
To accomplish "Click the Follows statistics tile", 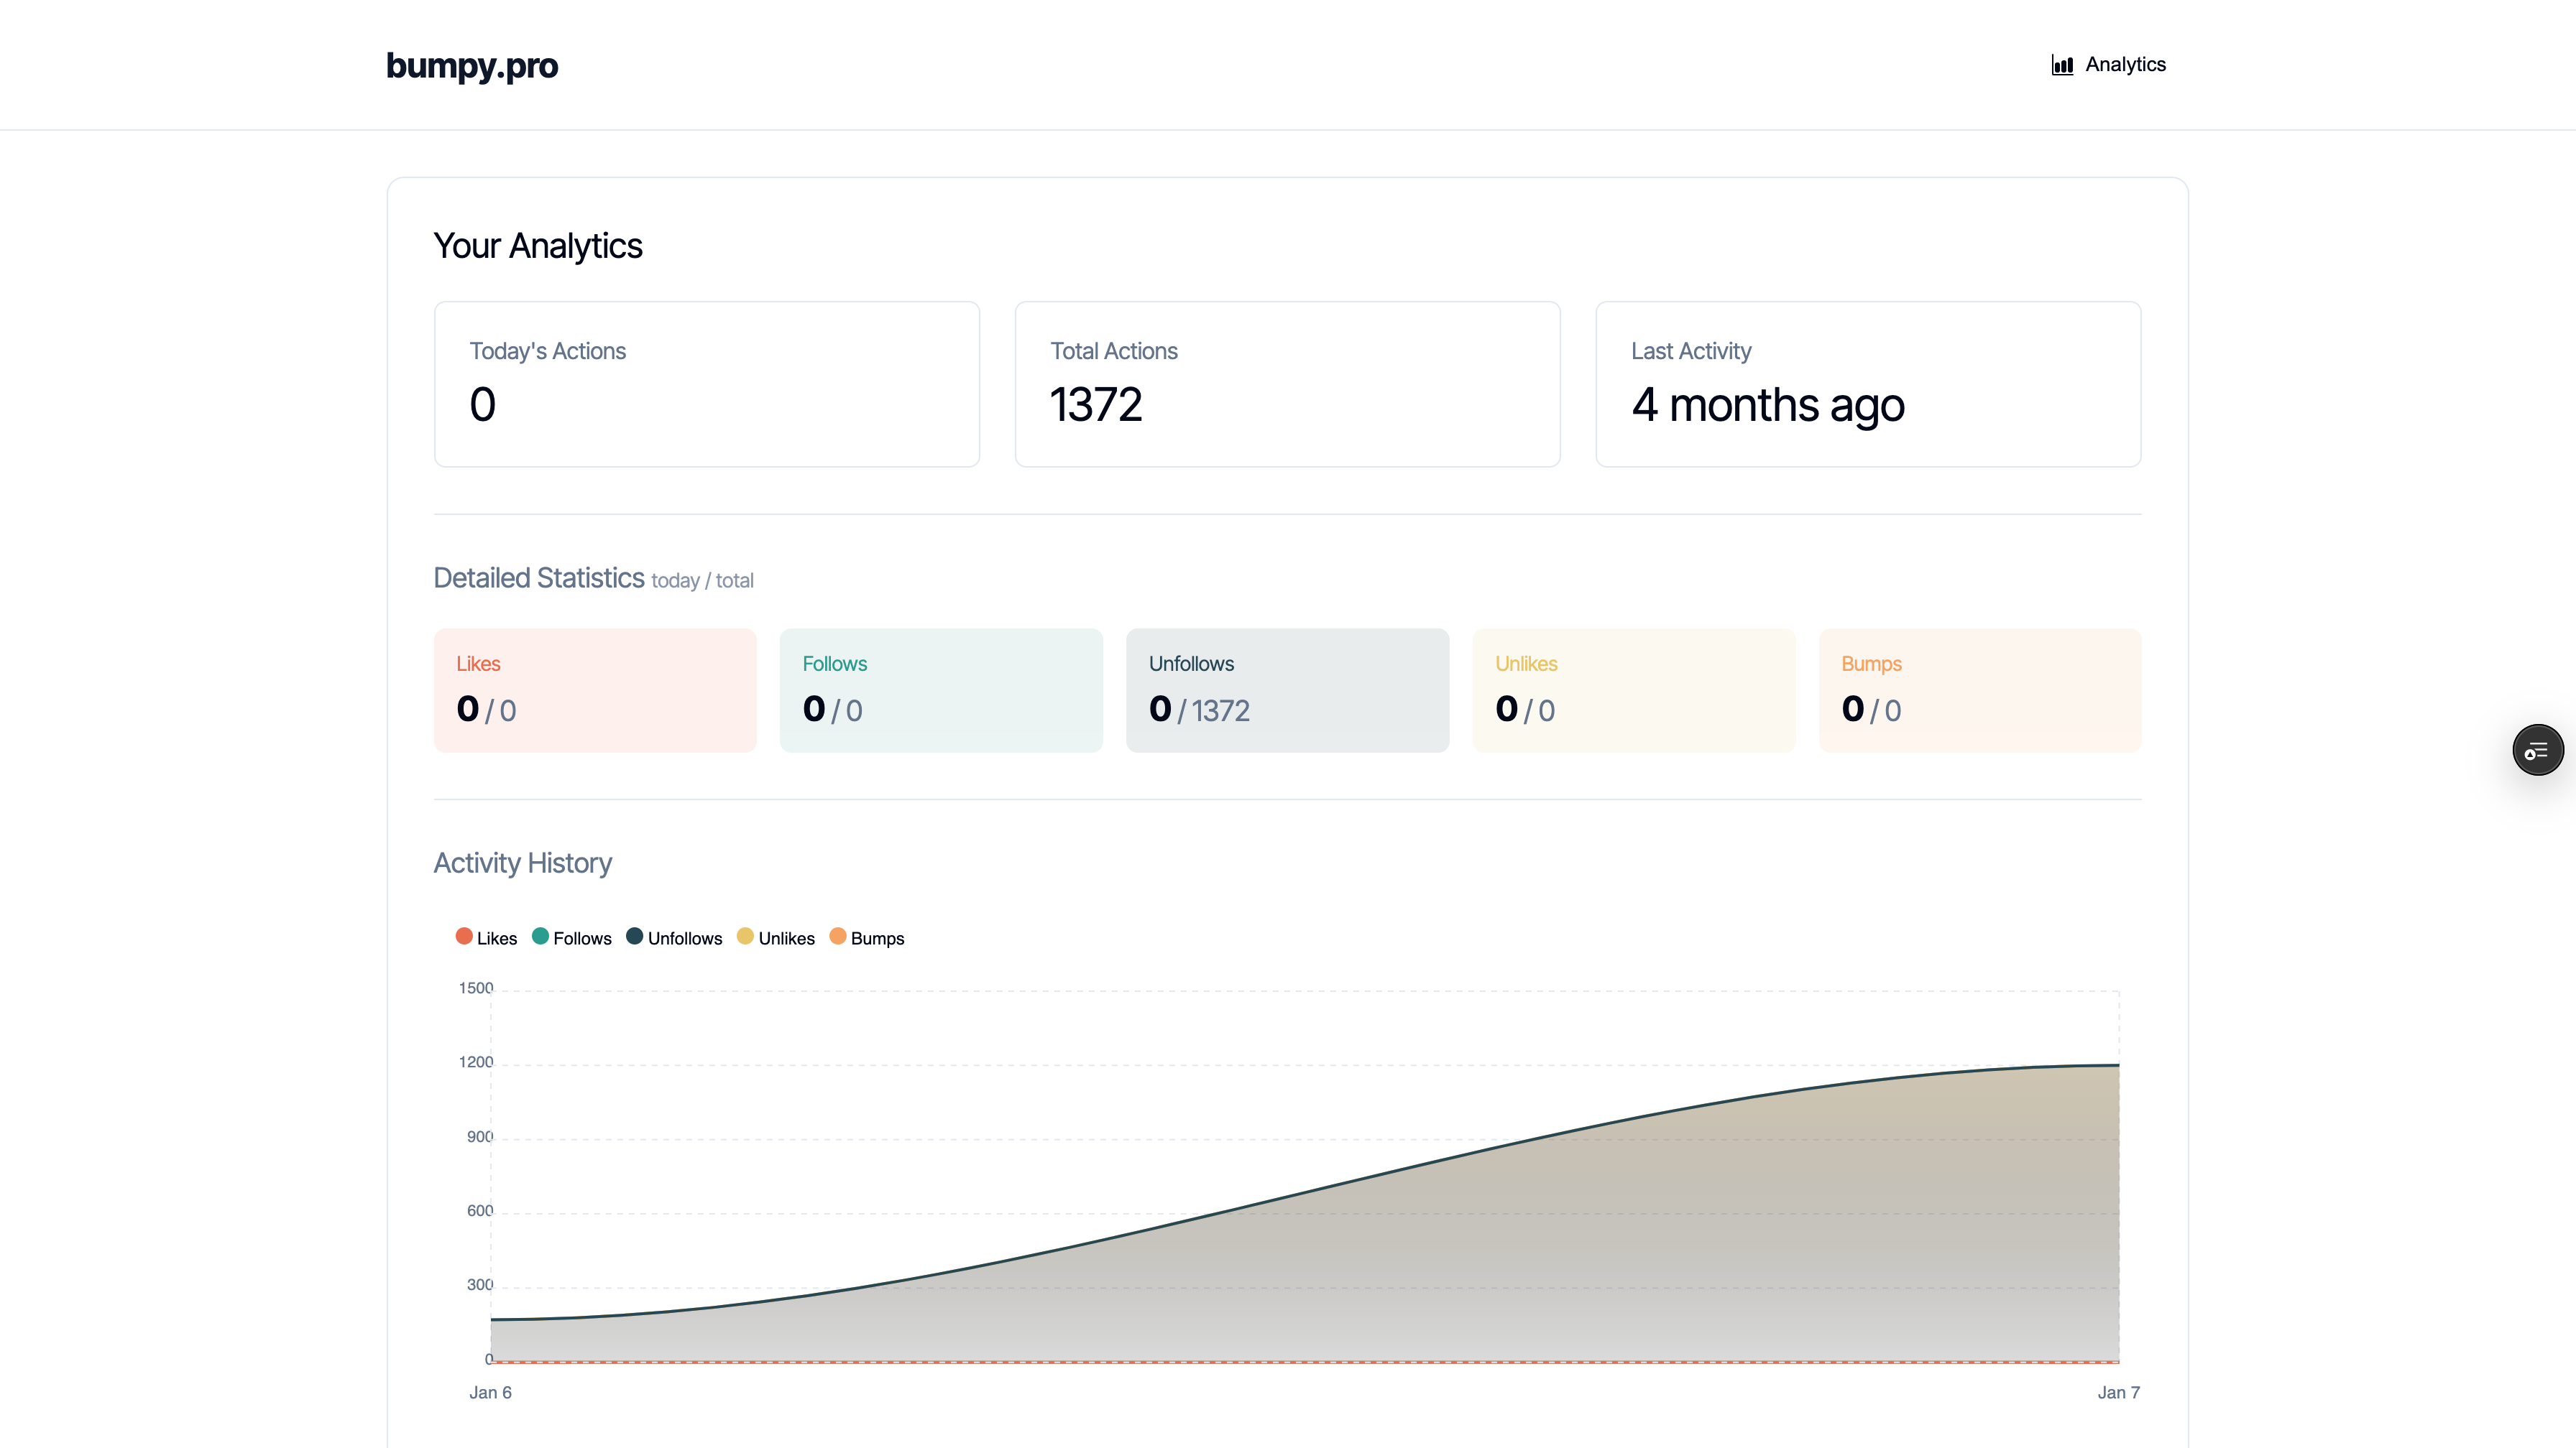I will pyautogui.click(x=941, y=690).
